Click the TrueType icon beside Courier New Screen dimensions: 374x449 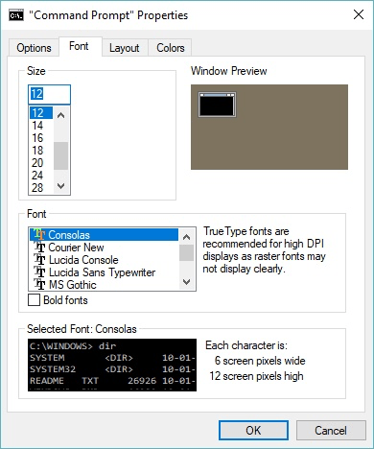click(40, 248)
